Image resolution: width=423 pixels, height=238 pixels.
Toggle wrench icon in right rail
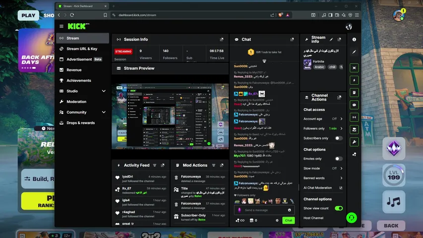354,142
